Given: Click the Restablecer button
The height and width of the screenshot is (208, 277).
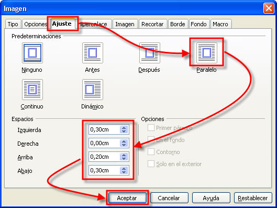Looking at the screenshot, I should [253, 198].
